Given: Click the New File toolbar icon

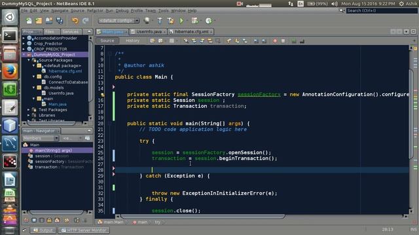Looking at the screenshot, I should [29, 20].
